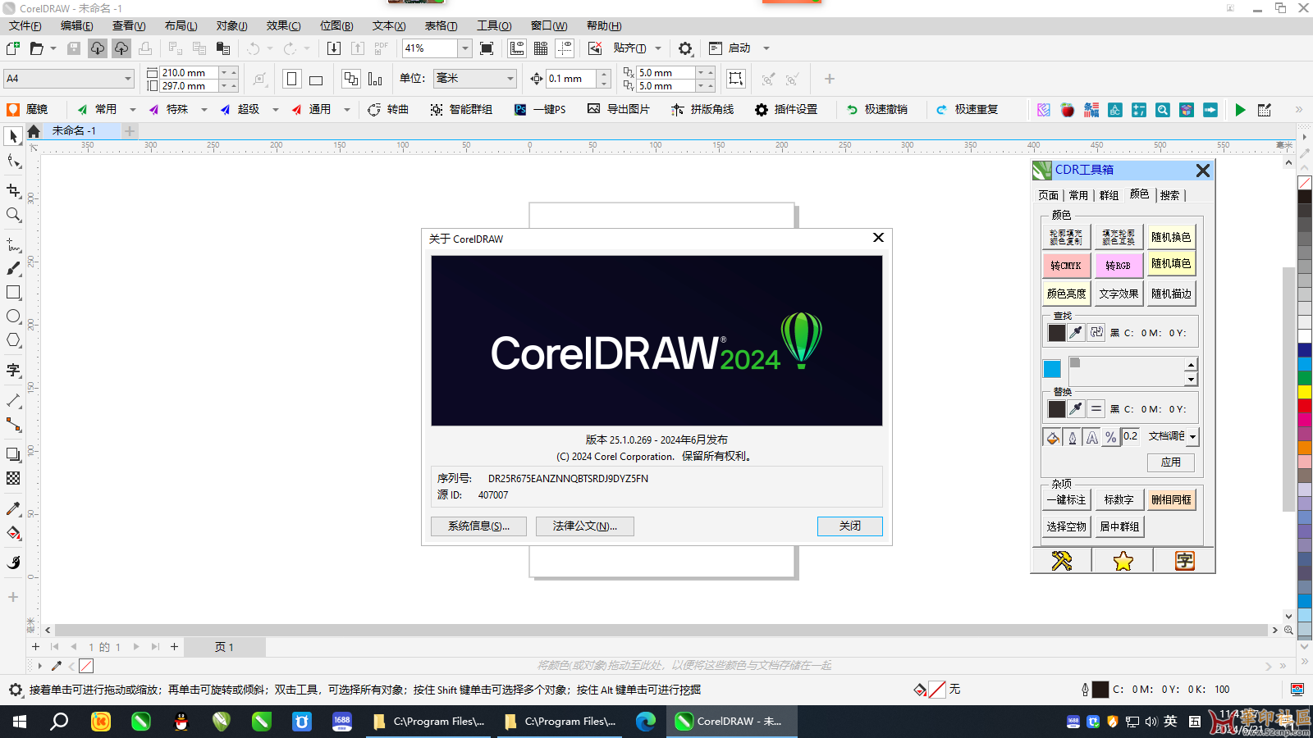Expand the 超级 plugin dropdown arrow
This screenshot has height=738, width=1313.
click(x=276, y=109)
